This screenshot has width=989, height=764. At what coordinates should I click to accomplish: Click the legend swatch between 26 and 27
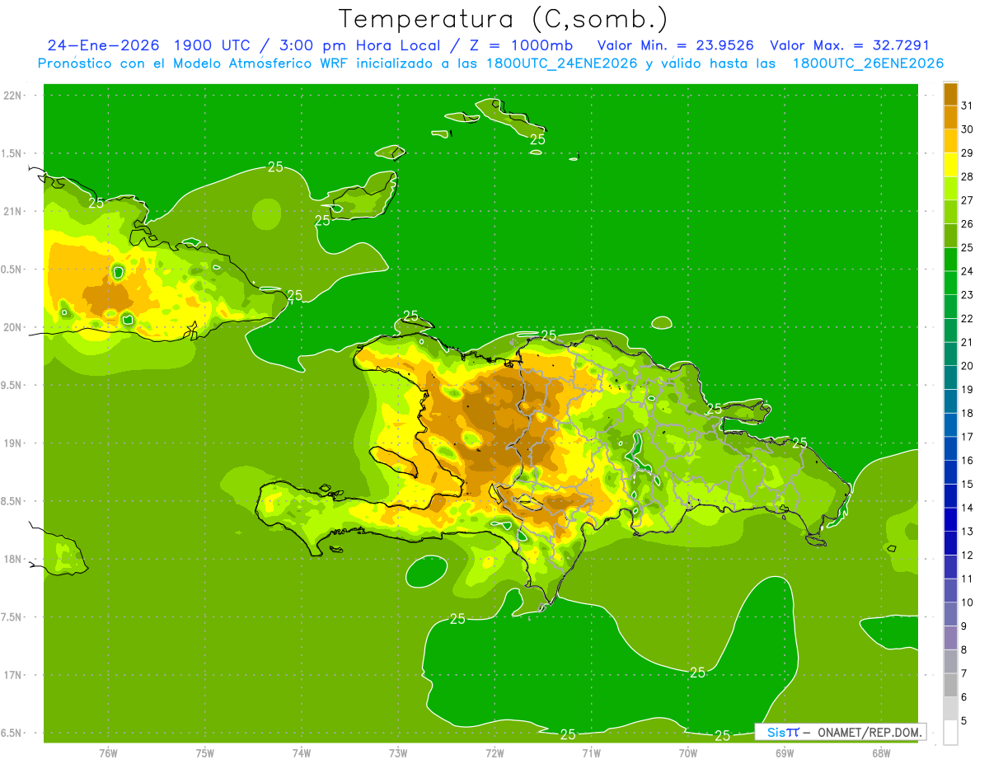tap(950, 213)
